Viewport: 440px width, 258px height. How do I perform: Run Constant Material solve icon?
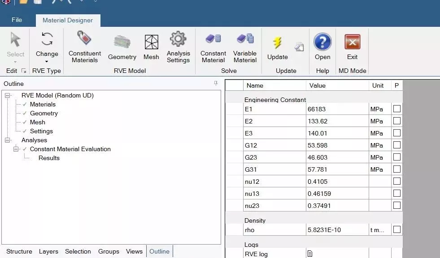click(x=213, y=38)
